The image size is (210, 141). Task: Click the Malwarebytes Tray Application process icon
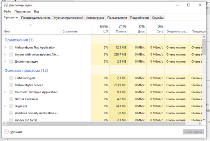coord(11,47)
